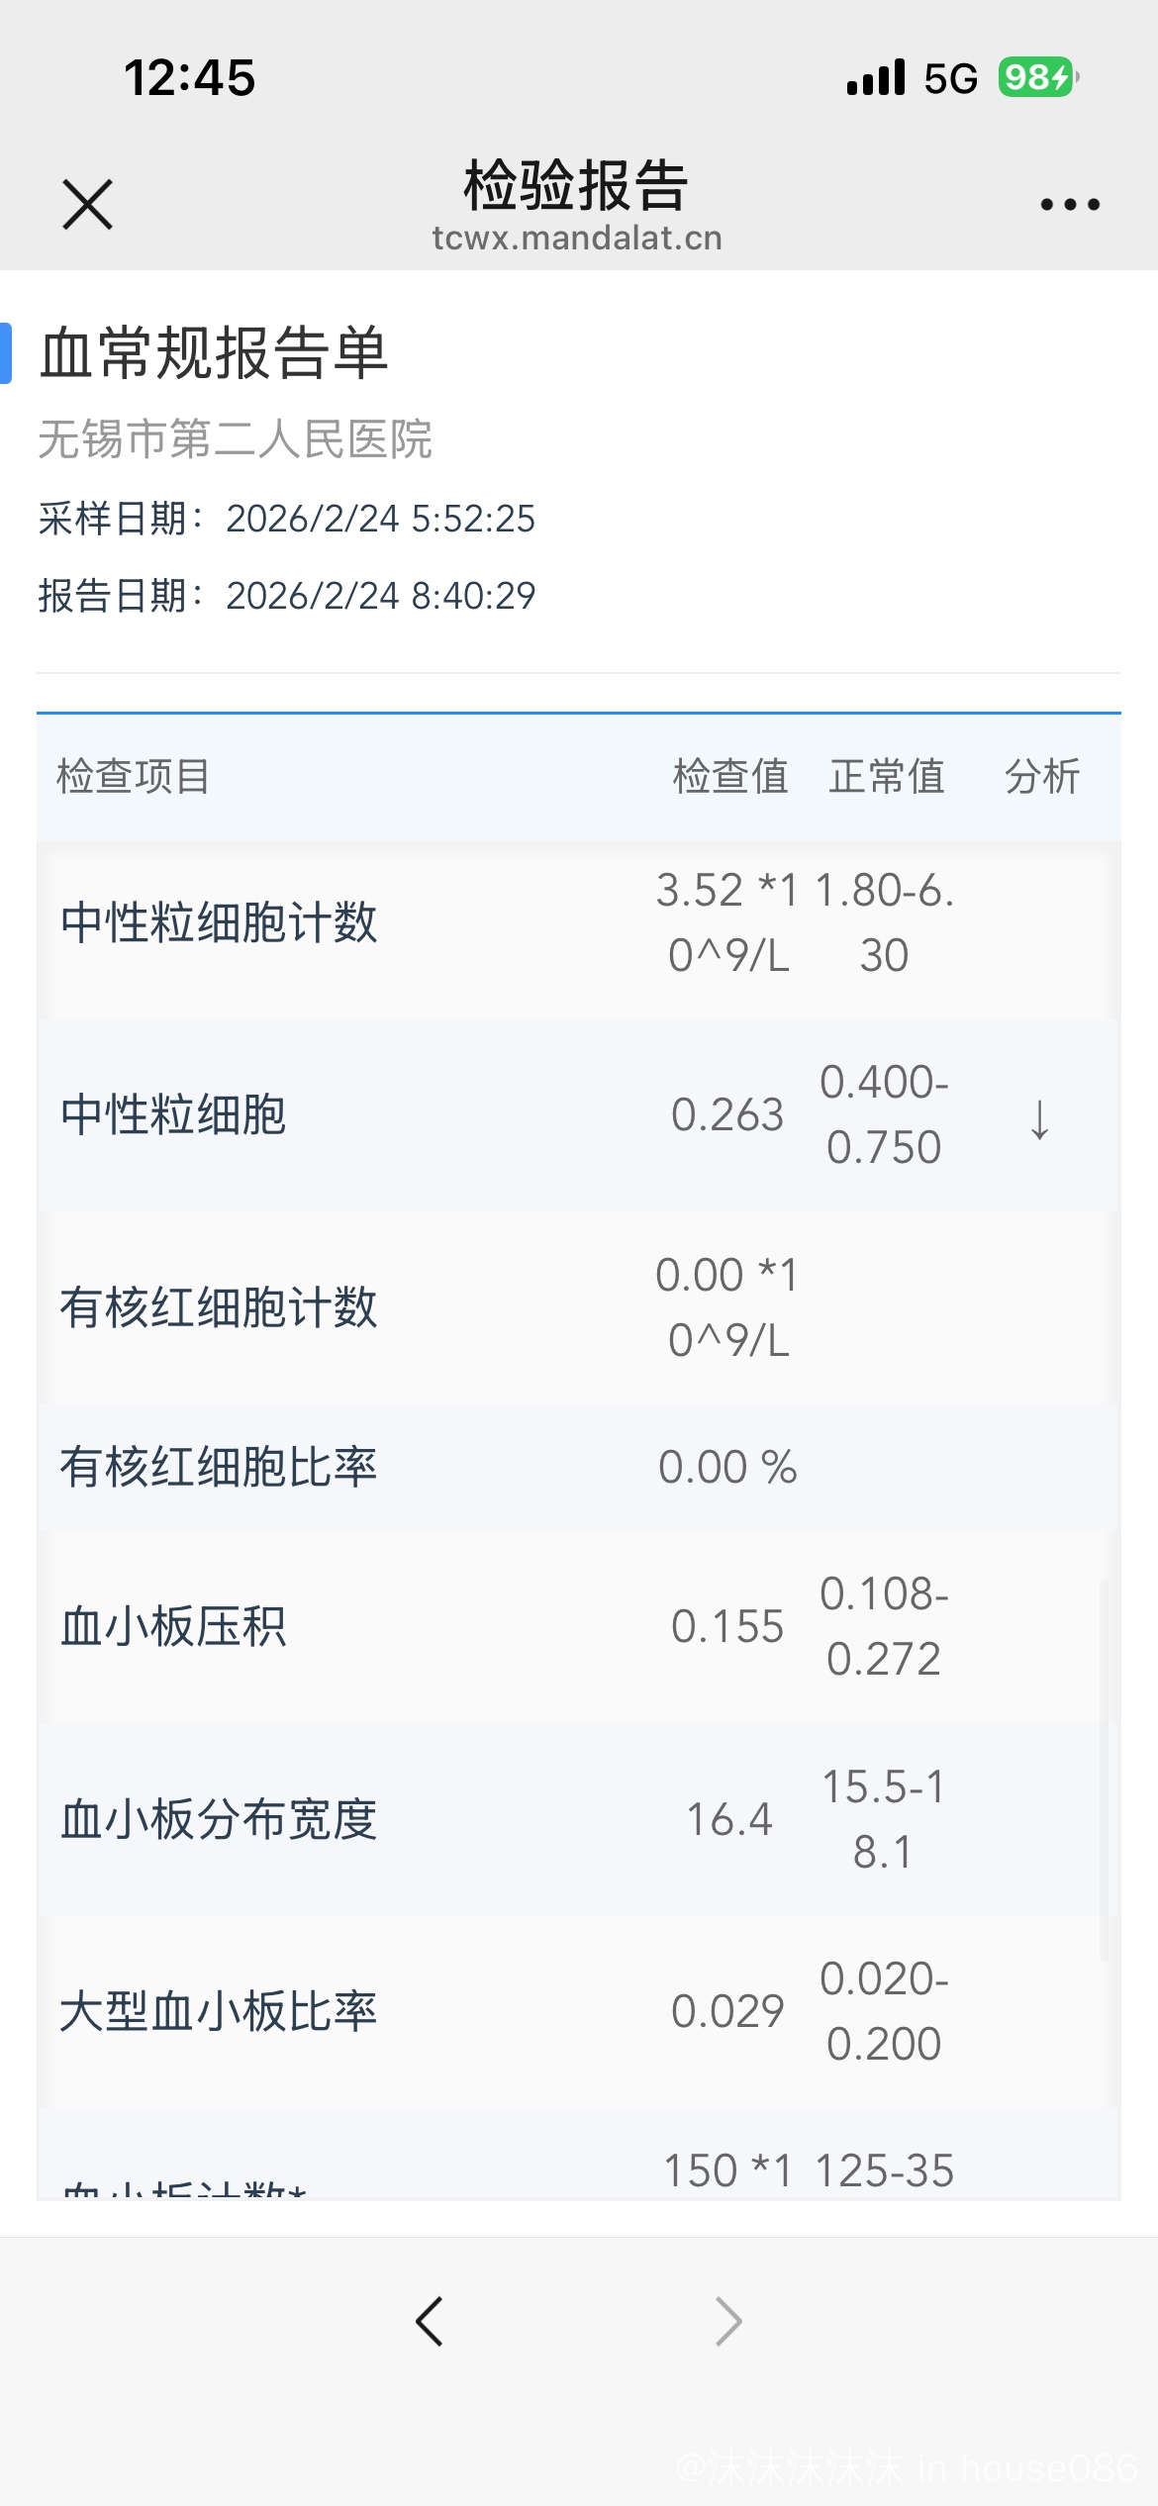Select the 检查项目 column header

pos(134,777)
